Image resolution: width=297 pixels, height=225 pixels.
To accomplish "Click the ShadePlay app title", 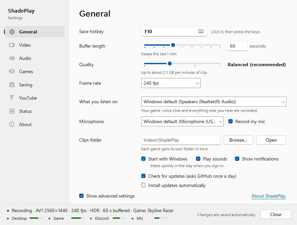I will 21,11.
